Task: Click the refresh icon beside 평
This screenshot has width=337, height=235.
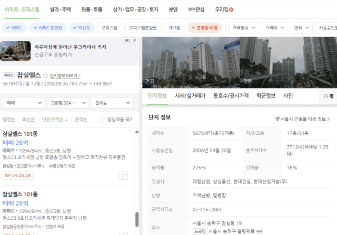Action: click(326, 97)
